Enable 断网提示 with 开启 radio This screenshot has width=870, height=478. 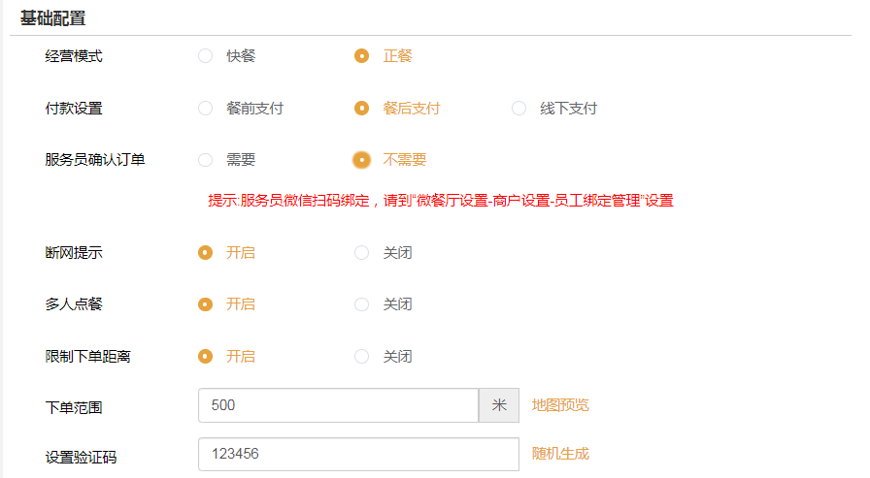click(206, 252)
